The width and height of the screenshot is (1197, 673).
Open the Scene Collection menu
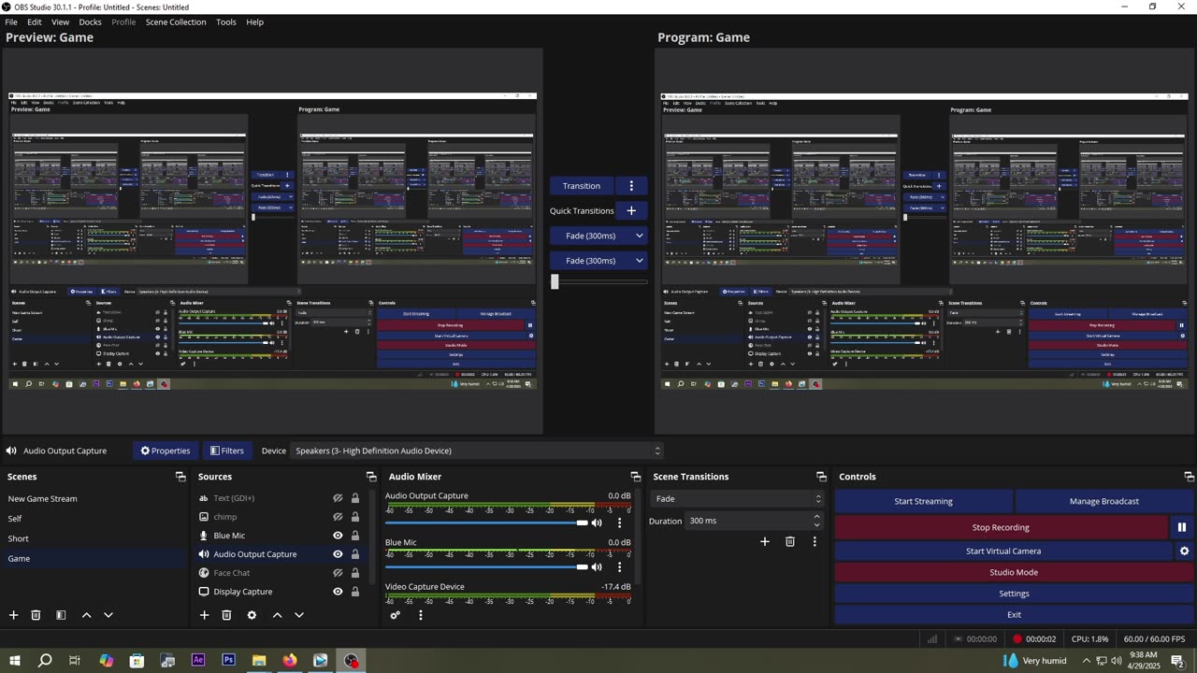(176, 21)
